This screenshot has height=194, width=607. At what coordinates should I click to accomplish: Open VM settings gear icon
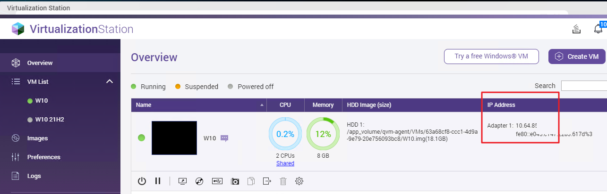point(299,181)
